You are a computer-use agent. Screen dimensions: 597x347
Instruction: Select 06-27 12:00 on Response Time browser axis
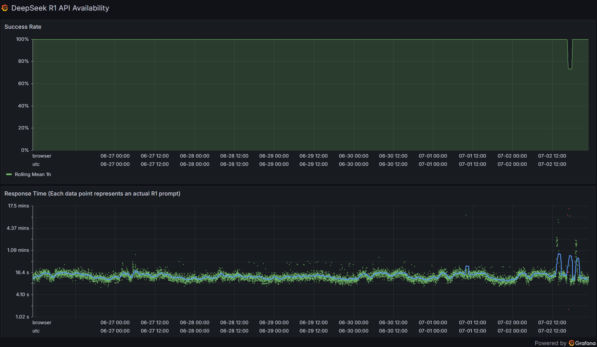pyautogui.click(x=155, y=323)
